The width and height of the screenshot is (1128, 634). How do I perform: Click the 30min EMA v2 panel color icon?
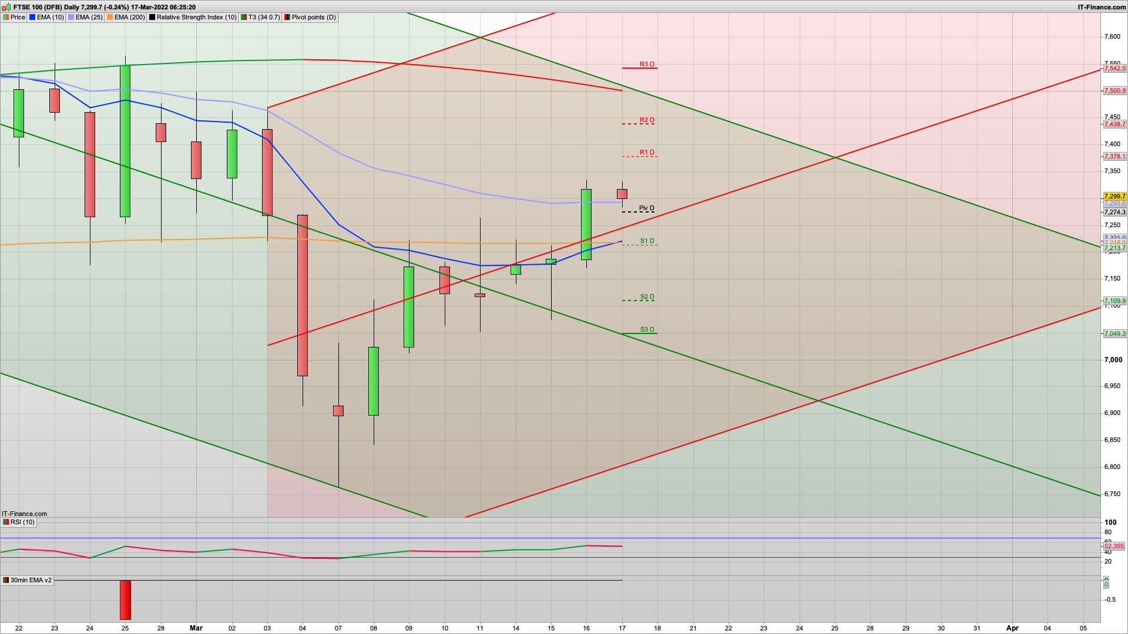point(6,581)
